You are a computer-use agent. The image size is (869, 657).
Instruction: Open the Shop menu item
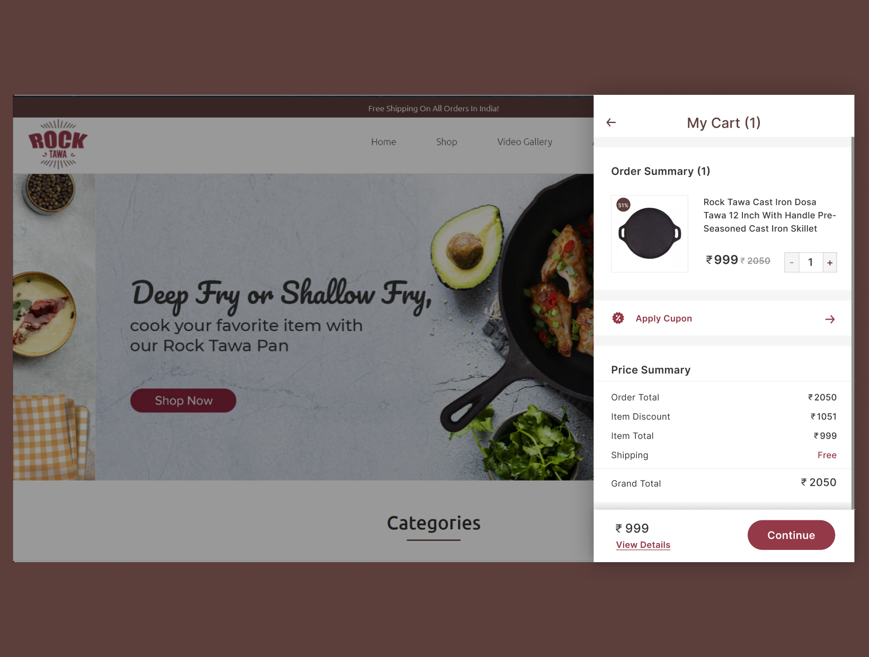447,142
